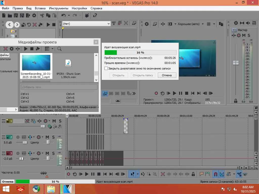Click the timeline stop button
This screenshot has height=194, width=259.
99,174
